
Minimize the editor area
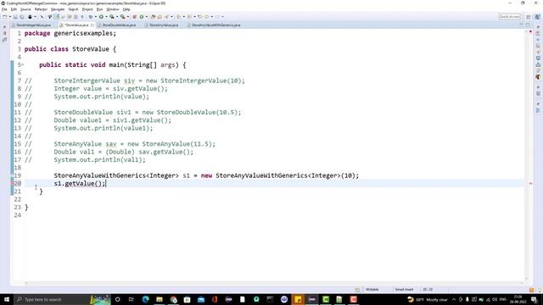pos(521,25)
